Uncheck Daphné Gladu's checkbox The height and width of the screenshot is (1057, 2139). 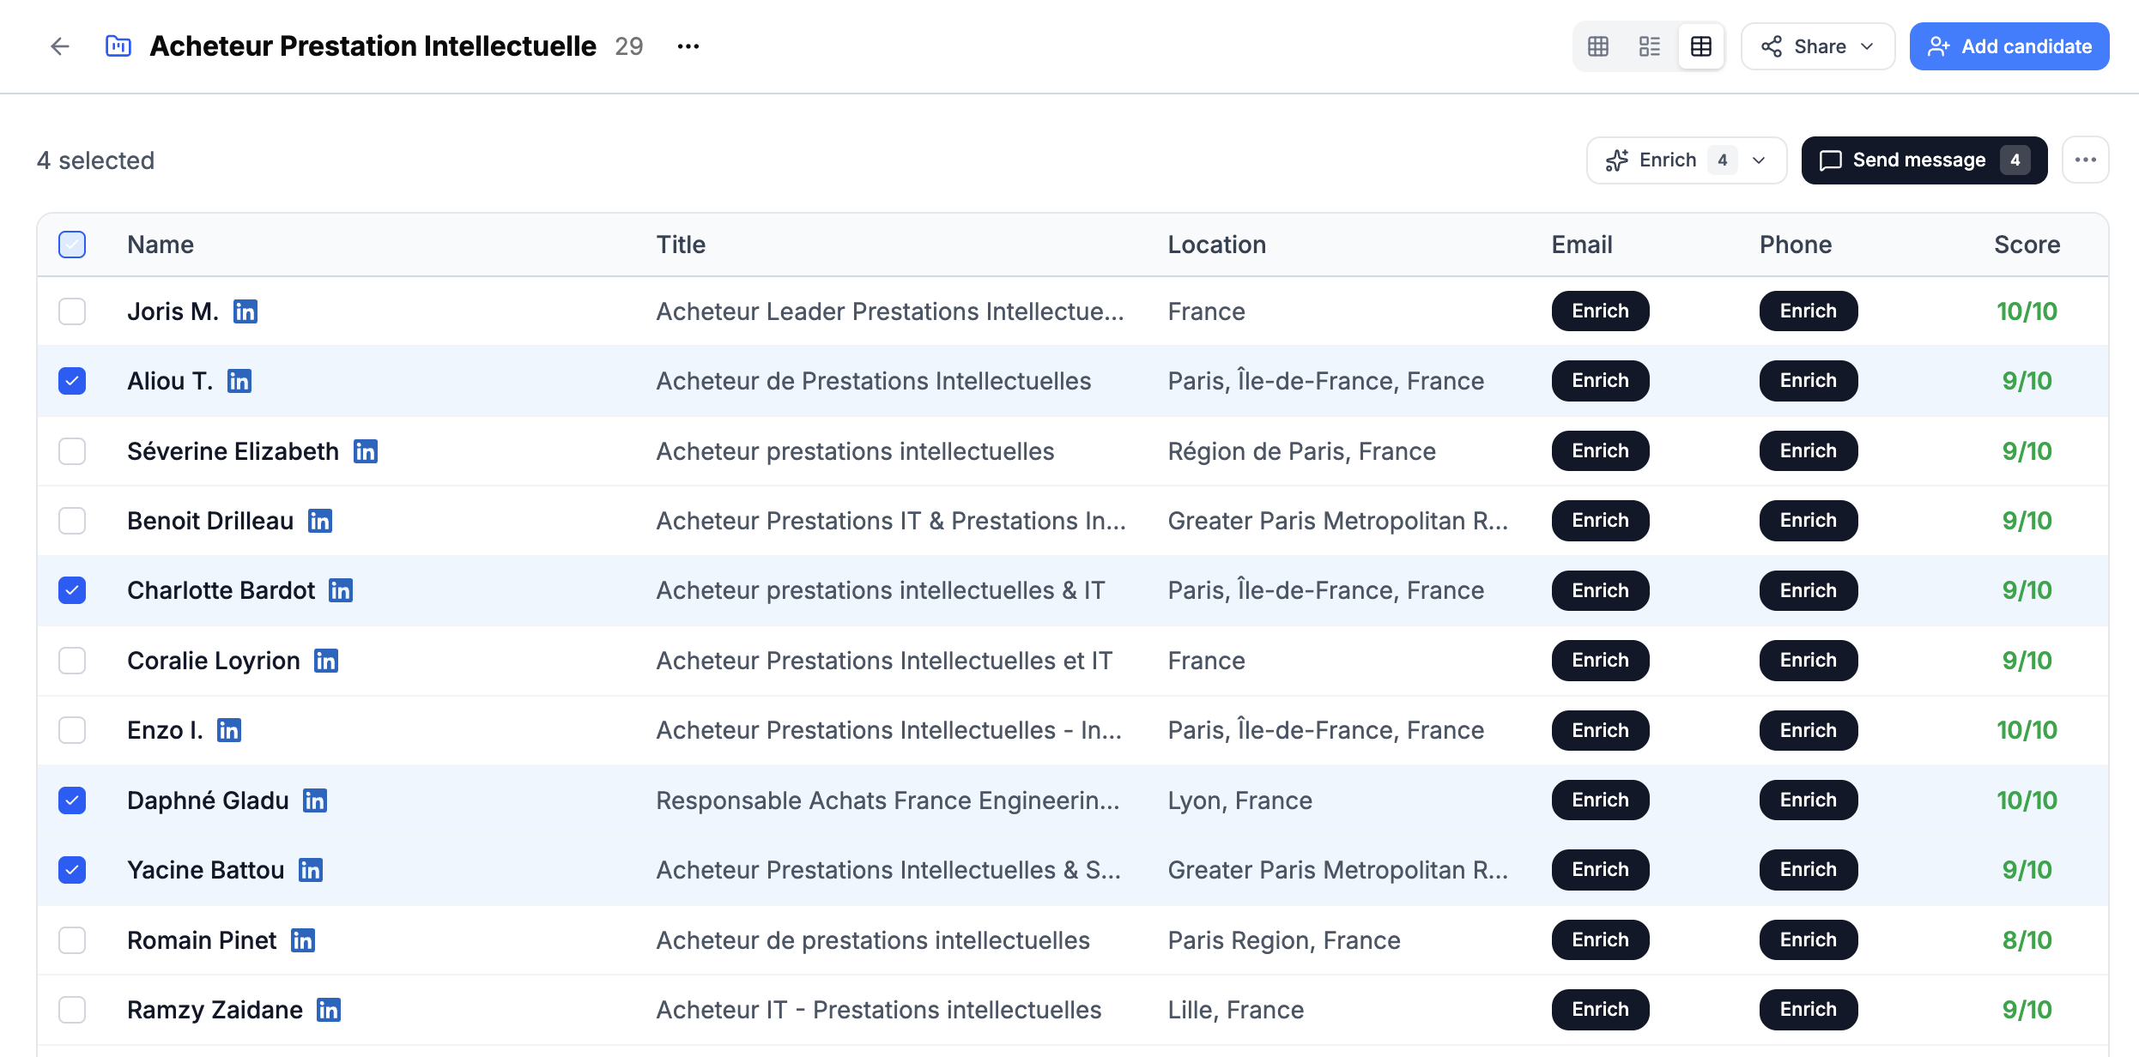(72, 800)
